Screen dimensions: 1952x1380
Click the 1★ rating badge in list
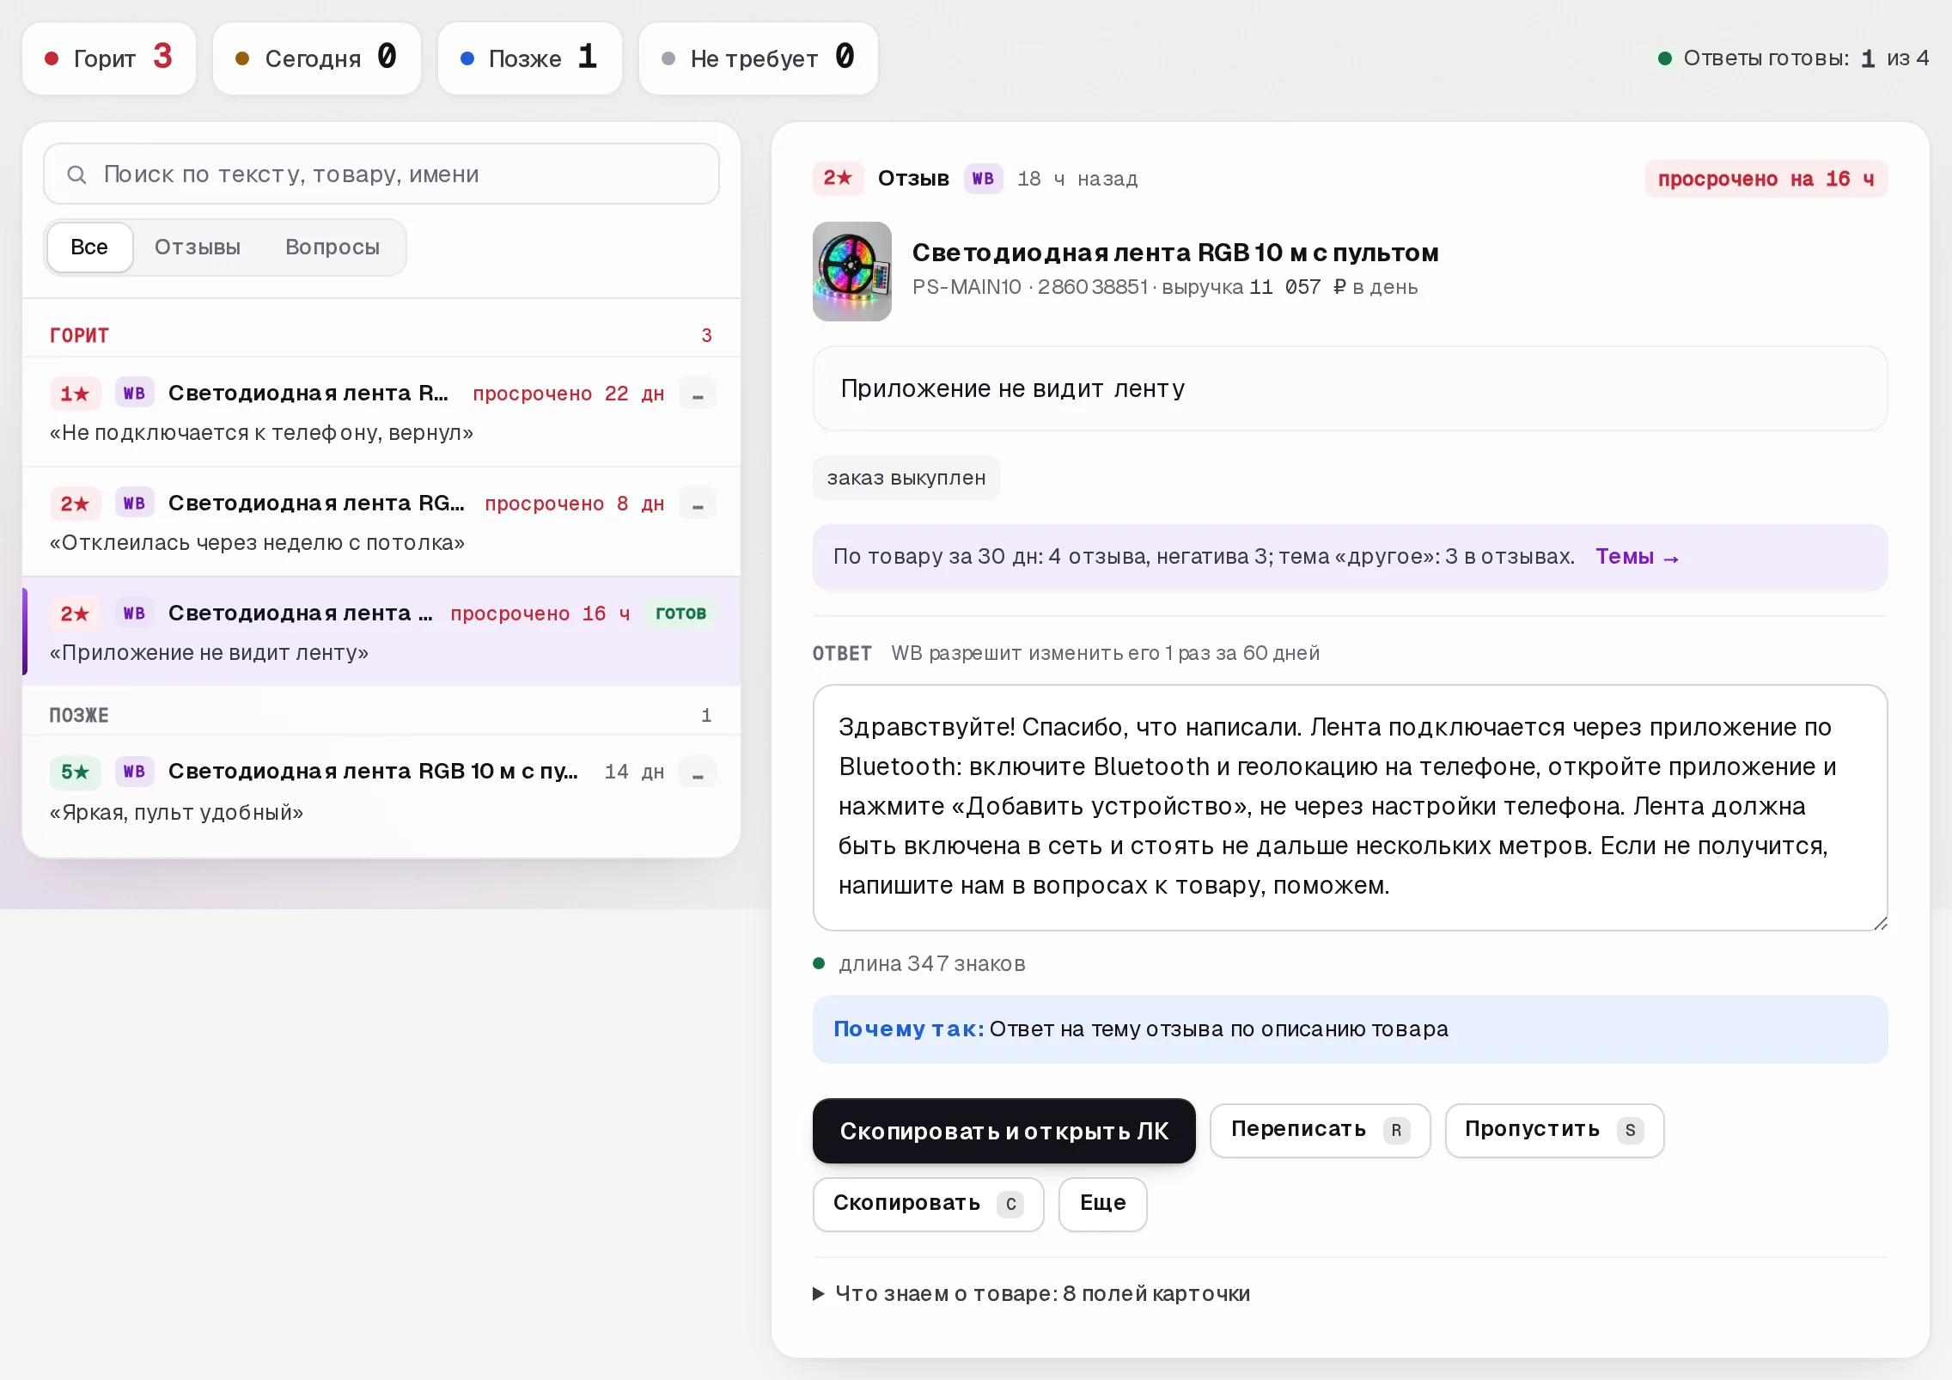[x=75, y=394]
